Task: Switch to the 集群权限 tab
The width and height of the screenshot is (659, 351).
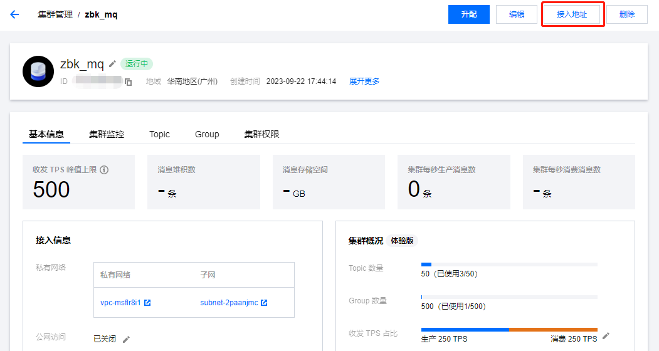Action: [x=262, y=134]
